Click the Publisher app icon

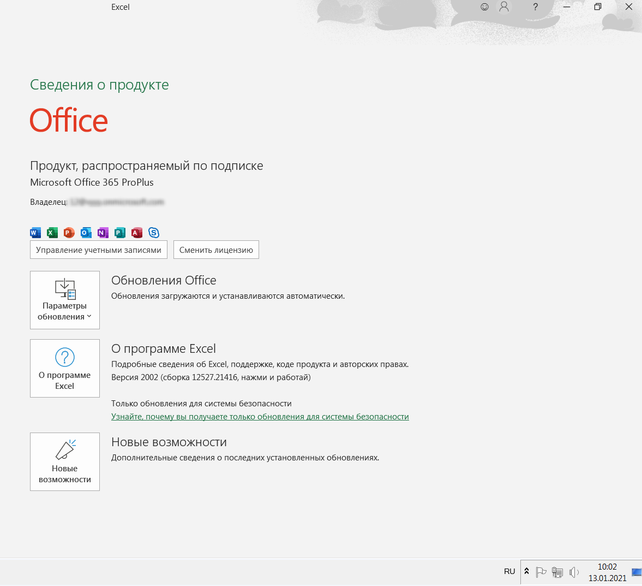pos(119,233)
